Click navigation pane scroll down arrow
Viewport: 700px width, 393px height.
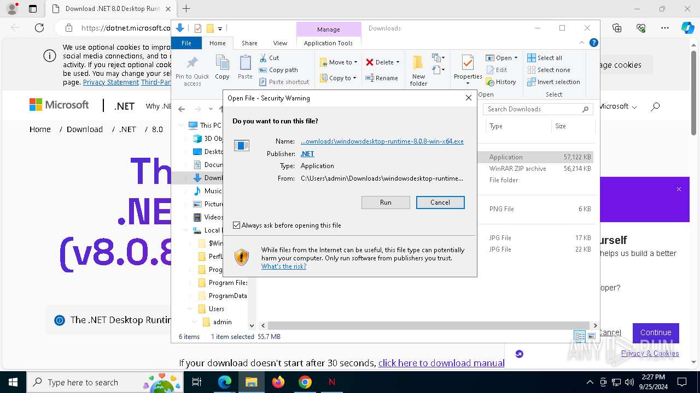click(x=252, y=325)
